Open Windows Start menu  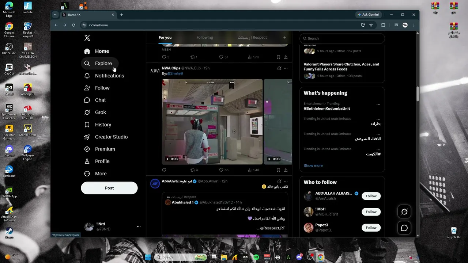(148, 258)
